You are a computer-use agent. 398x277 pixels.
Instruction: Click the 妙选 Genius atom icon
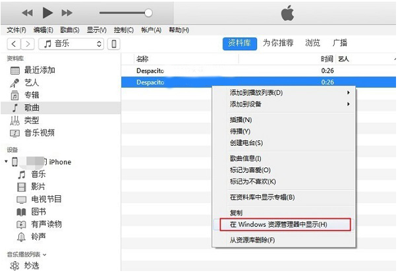pyautogui.click(x=14, y=266)
